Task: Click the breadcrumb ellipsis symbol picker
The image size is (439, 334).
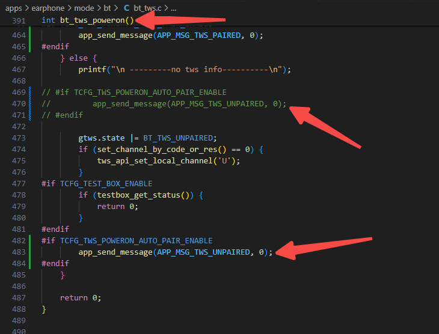Action: tap(174, 8)
